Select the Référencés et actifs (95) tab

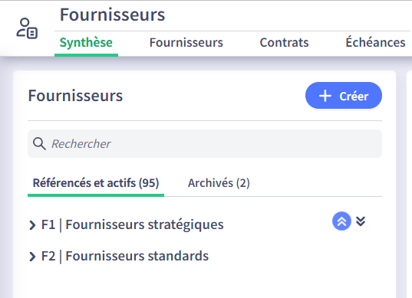(x=96, y=183)
